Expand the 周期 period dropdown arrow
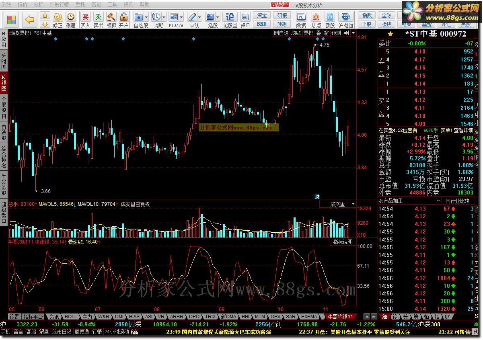The image size is (483, 340). pyautogui.click(x=164, y=18)
